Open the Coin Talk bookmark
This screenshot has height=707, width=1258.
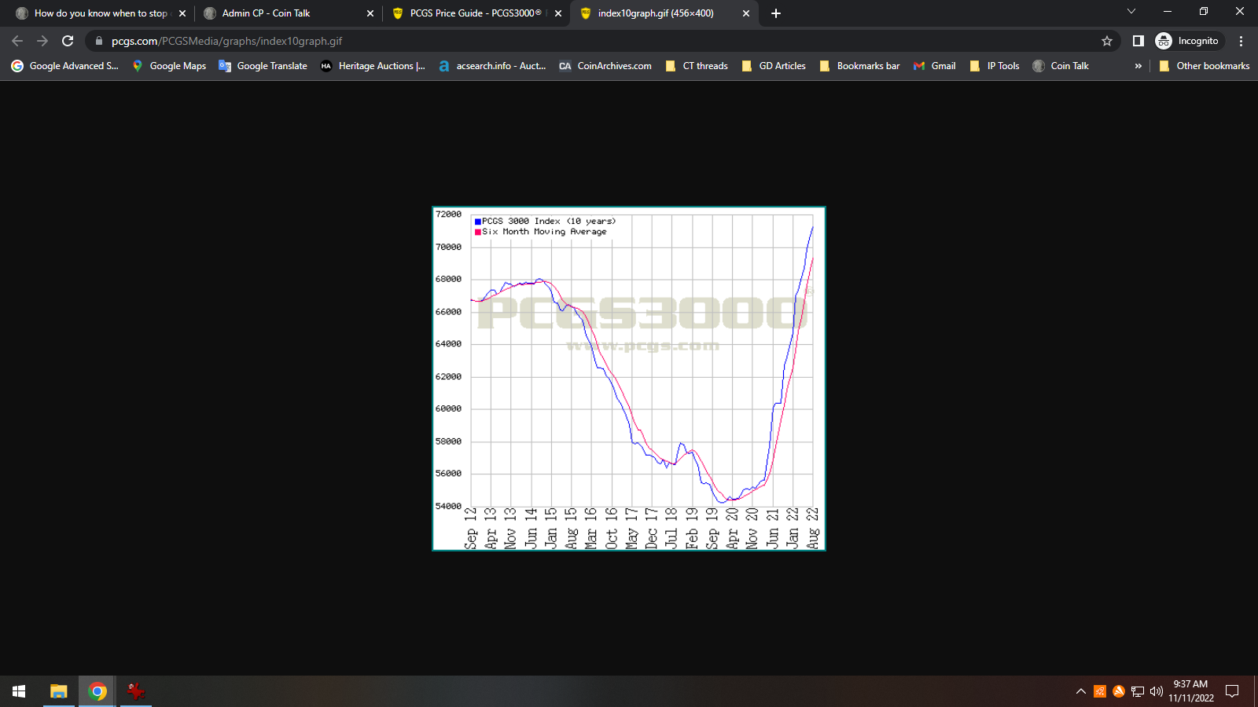click(x=1061, y=66)
